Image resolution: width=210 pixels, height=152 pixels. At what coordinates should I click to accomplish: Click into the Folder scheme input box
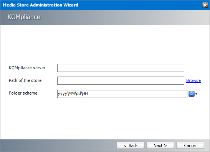click(122, 94)
